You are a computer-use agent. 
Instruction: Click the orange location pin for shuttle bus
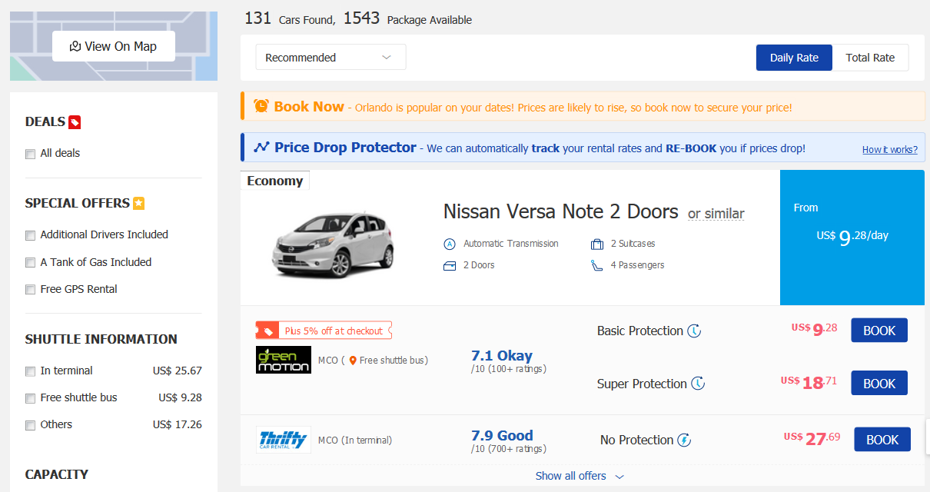[x=353, y=361]
